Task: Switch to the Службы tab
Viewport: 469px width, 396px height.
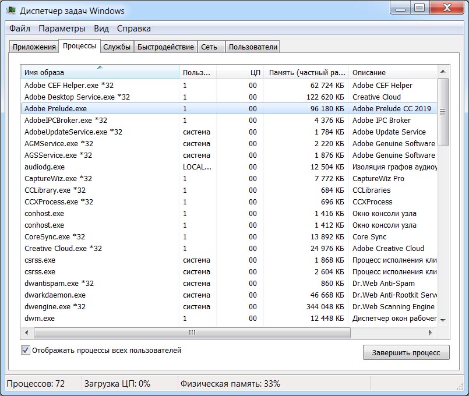Action: 117,47
